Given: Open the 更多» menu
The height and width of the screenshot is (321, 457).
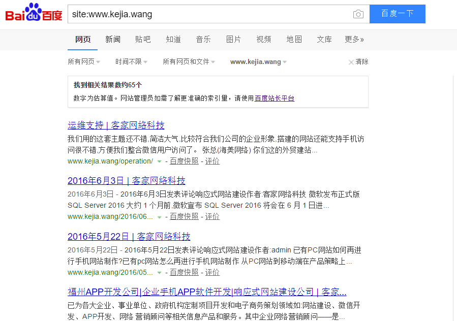Looking at the screenshot, I should (354, 40).
